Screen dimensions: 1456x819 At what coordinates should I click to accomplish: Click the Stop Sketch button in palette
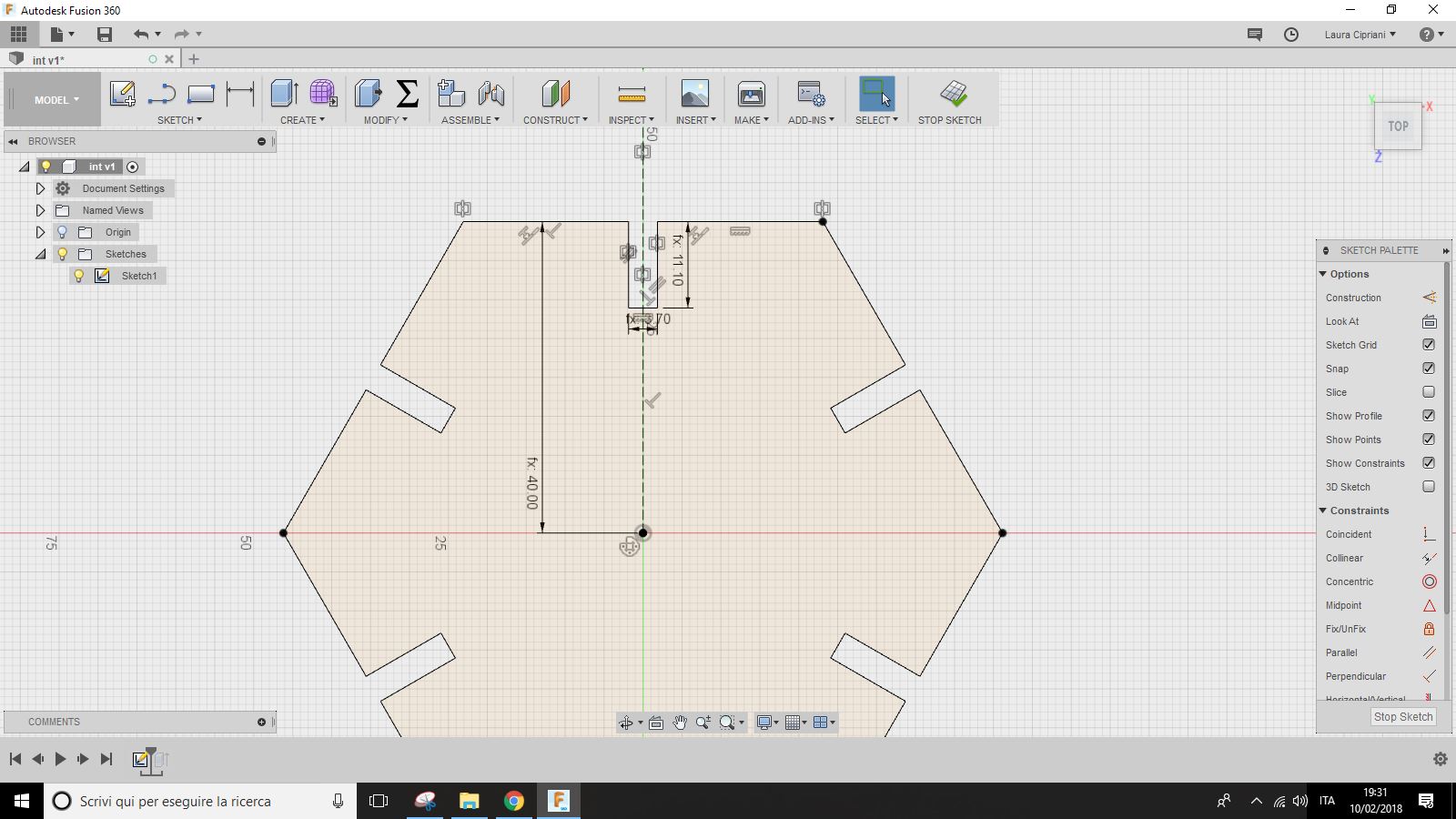1402,717
